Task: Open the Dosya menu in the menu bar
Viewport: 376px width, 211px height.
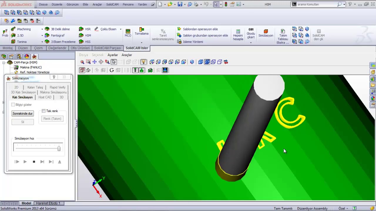Action: coord(43,4)
